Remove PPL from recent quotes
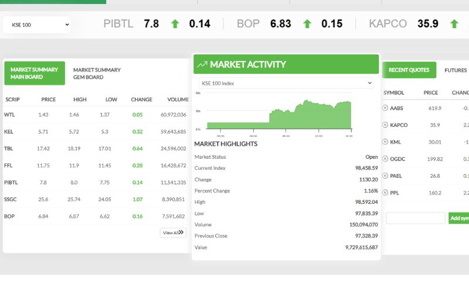The width and height of the screenshot is (469, 281). point(385,193)
